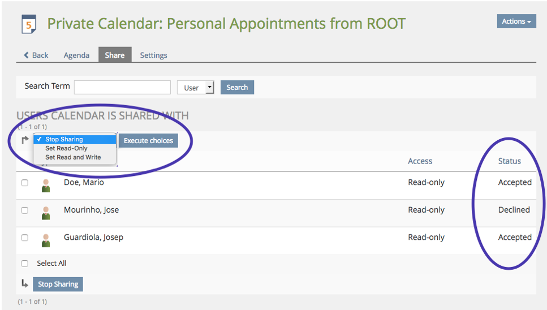Pick Set Read and Write option

pyautogui.click(x=73, y=157)
